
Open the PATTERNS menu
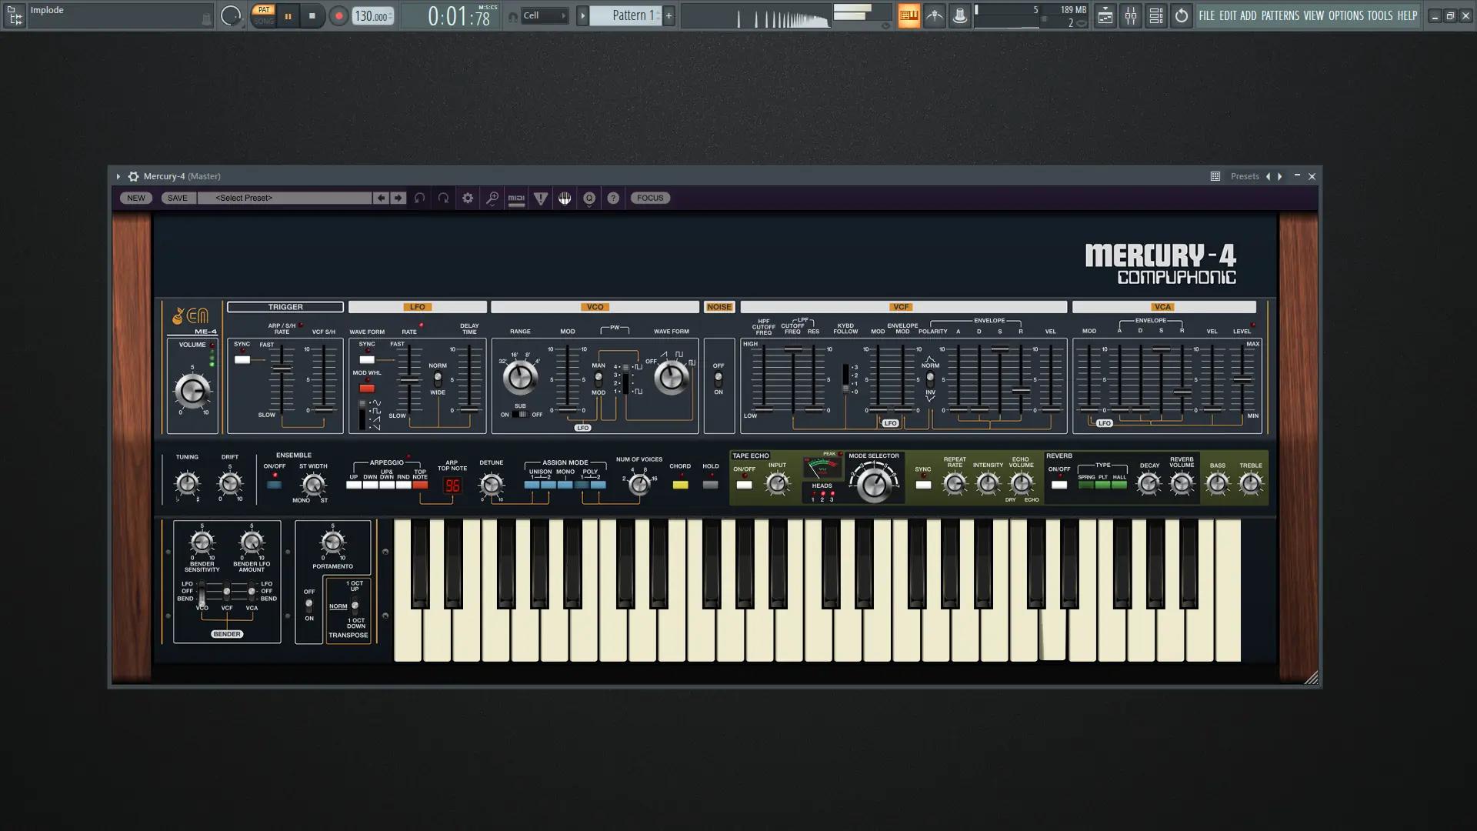pyautogui.click(x=1280, y=15)
